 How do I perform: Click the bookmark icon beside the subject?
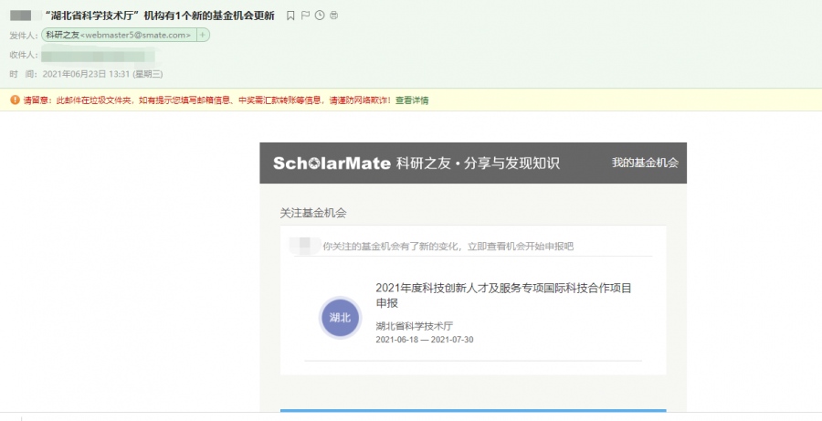pyautogui.click(x=290, y=16)
